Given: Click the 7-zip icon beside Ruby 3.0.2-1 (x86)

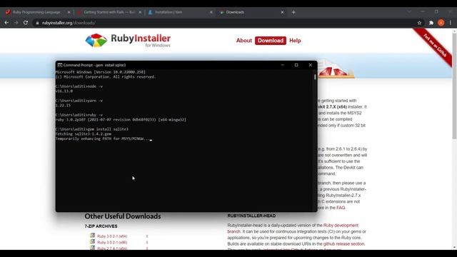Looking at the screenshot, I should pos(92,241).
